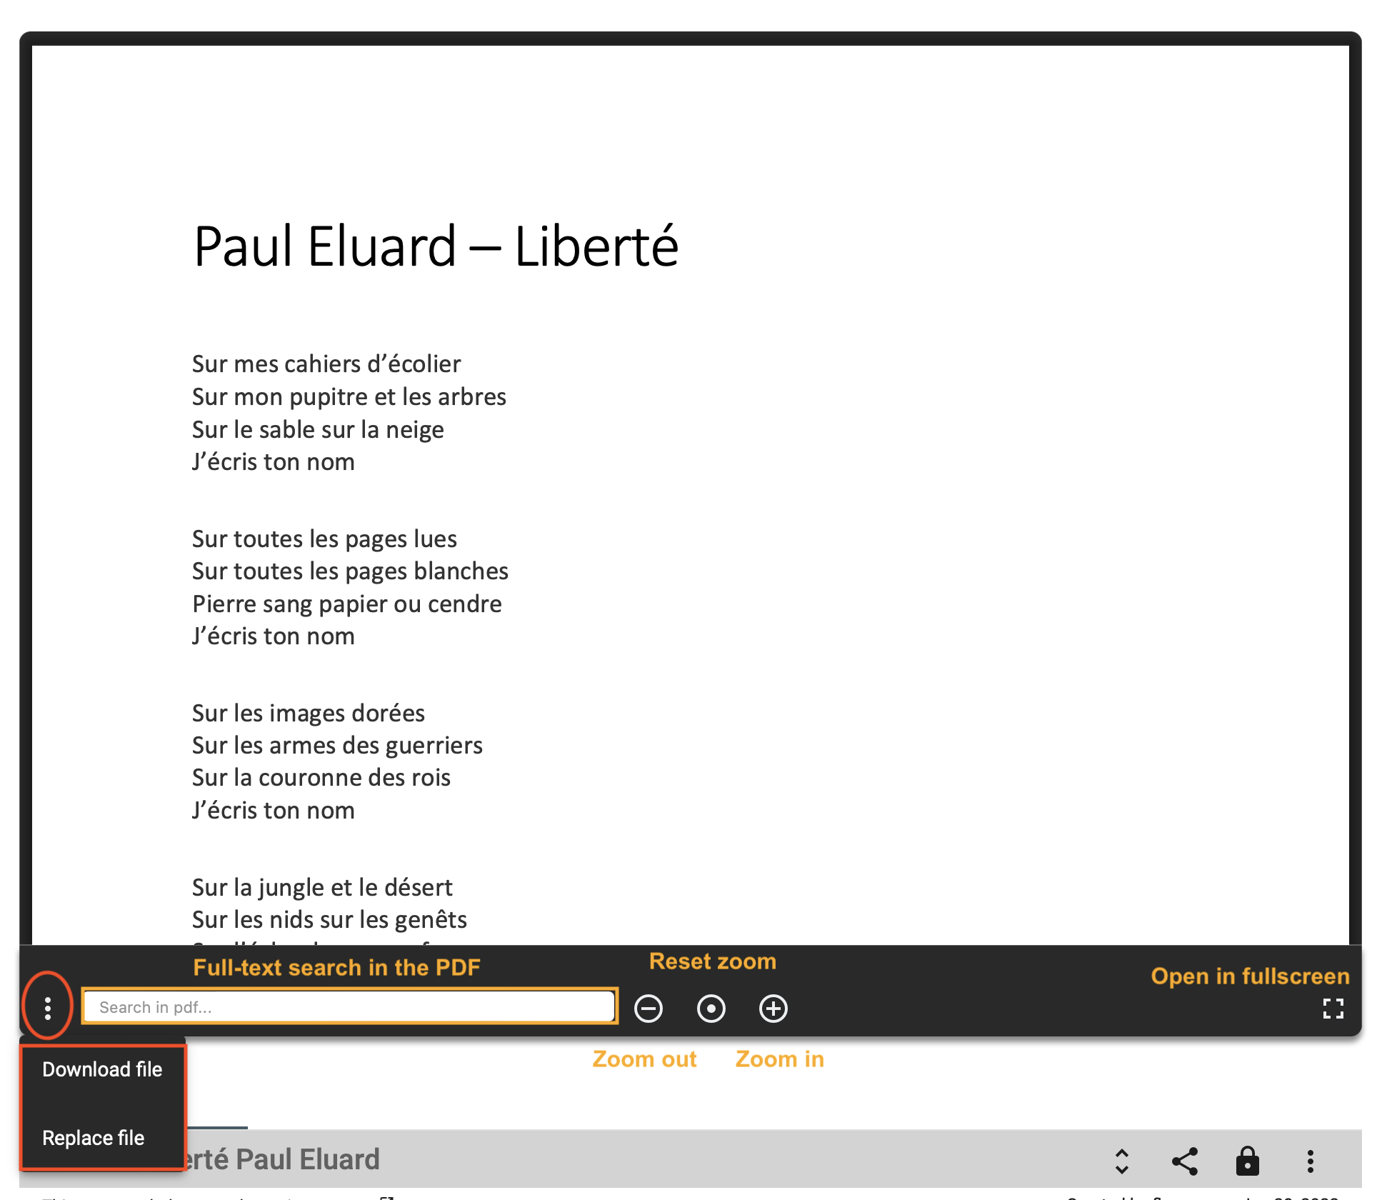1377x1200 pixels.
Task: Toggle the document lock state
Action: (1247, 1160)
